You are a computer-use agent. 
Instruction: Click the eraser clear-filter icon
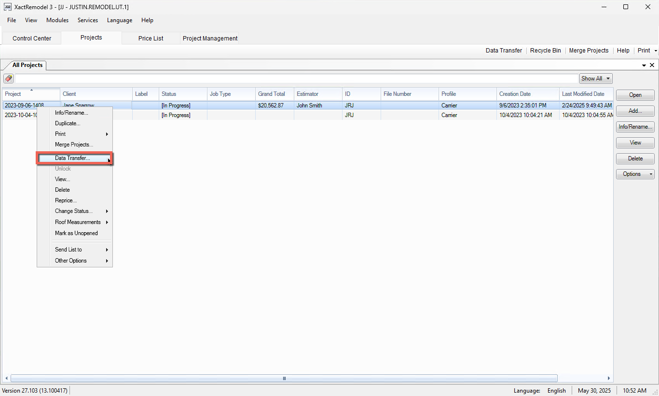[x=8, y=79]
